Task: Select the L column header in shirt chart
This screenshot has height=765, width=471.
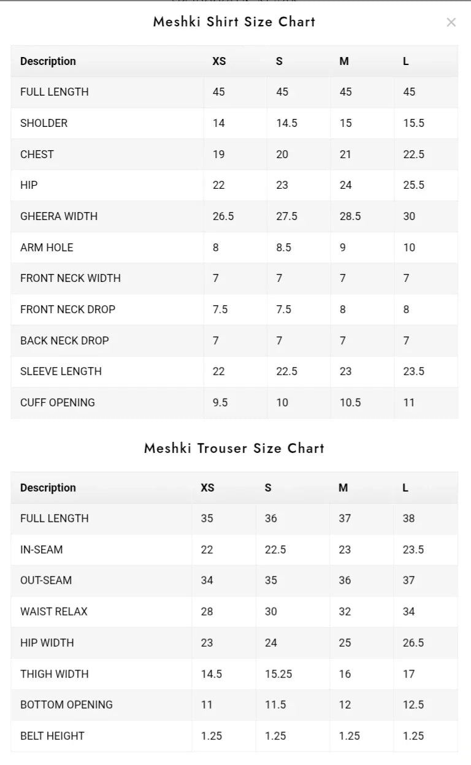Action: (406, 61)
